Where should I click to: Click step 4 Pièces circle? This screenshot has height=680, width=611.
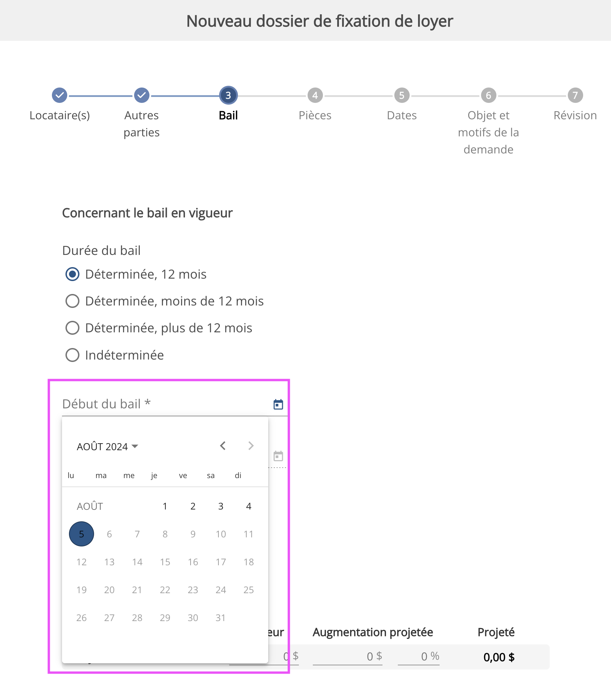(315, 95)
